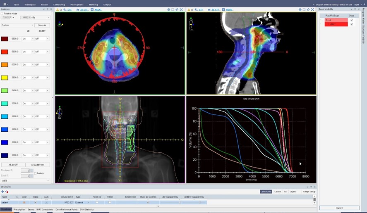Viewport: 367px width, 213px height.
Task: Enable the Relative Mode checkbox
Action: [2, 14]
